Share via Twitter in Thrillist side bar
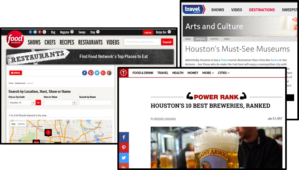299x170 pixels. click(x=124, y=158)
